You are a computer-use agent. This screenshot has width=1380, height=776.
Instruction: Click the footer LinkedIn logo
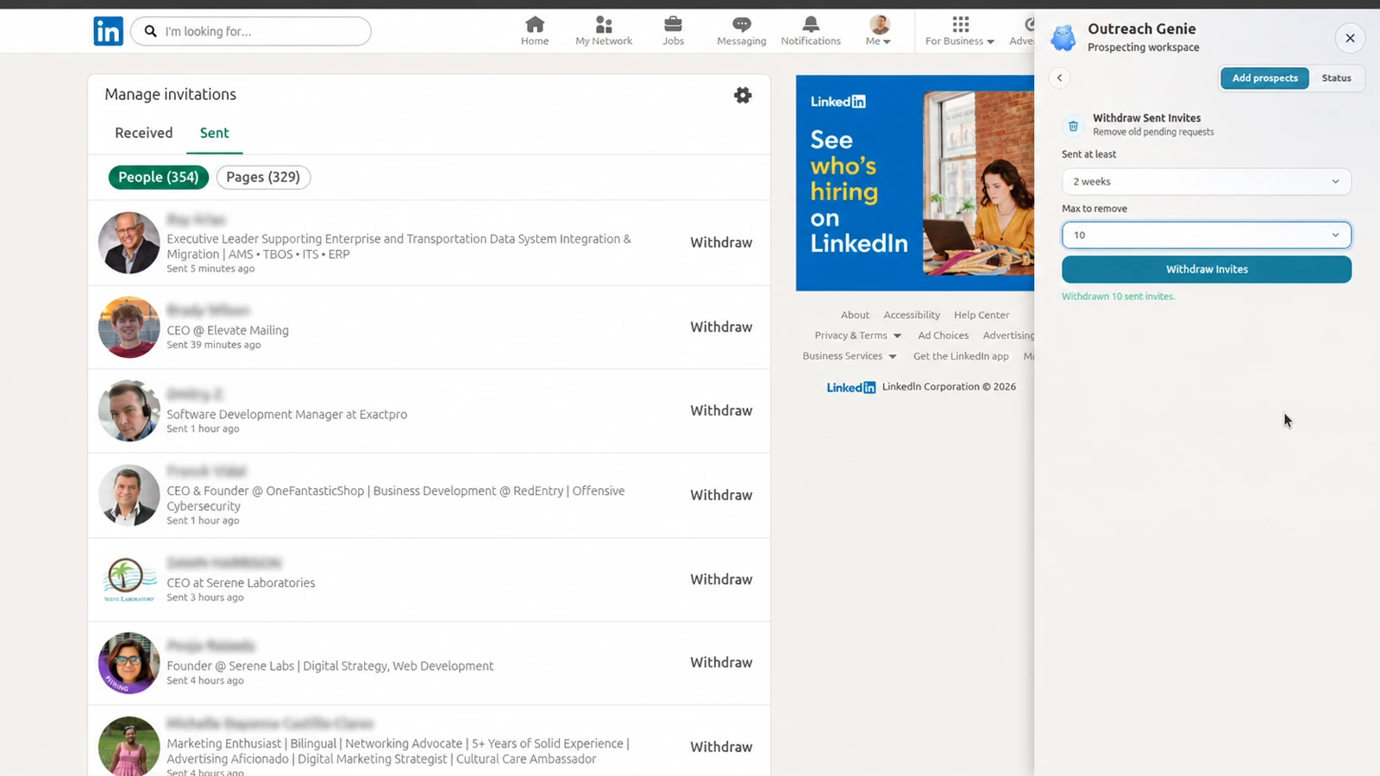pos(851,387)
